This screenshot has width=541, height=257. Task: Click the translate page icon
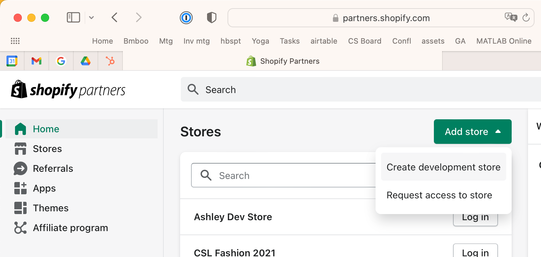point(511,17)
